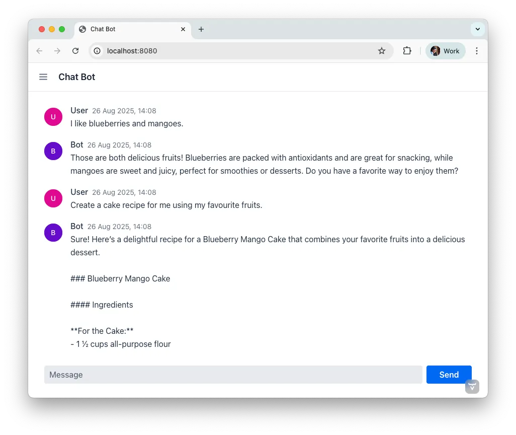The width and height of the screenshot is (516, 435).
Task: Click the User avatar next to first message
Action: coord(53,116)
